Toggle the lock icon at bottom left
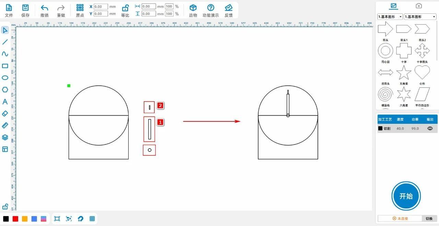Image resolution: width=439 pixels, height=226 pixels. (5, 207)
